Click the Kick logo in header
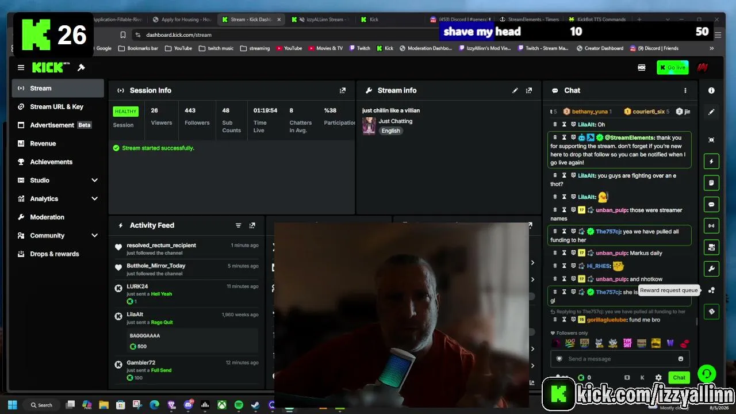The image size is (736, 414). tap(51, 68)
